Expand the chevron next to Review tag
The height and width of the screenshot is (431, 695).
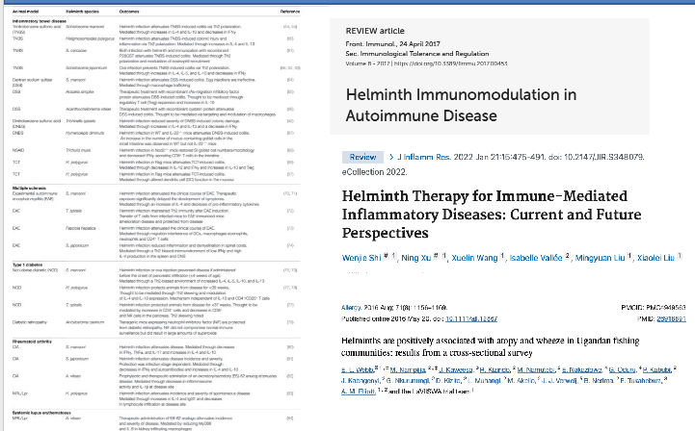pyautogui.click(x=392, y=155)
